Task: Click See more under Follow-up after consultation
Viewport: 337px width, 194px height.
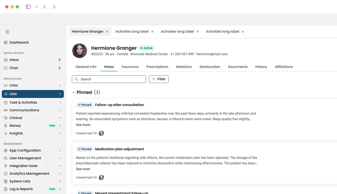Action: coord(83,125)
